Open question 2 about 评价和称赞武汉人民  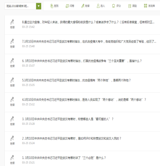click(71, 138)
